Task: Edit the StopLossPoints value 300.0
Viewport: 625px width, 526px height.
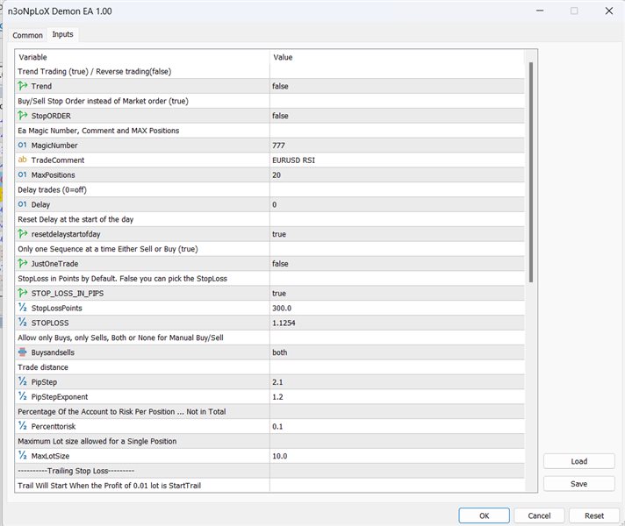Action: pyautogui.click(x=397, y=308)
